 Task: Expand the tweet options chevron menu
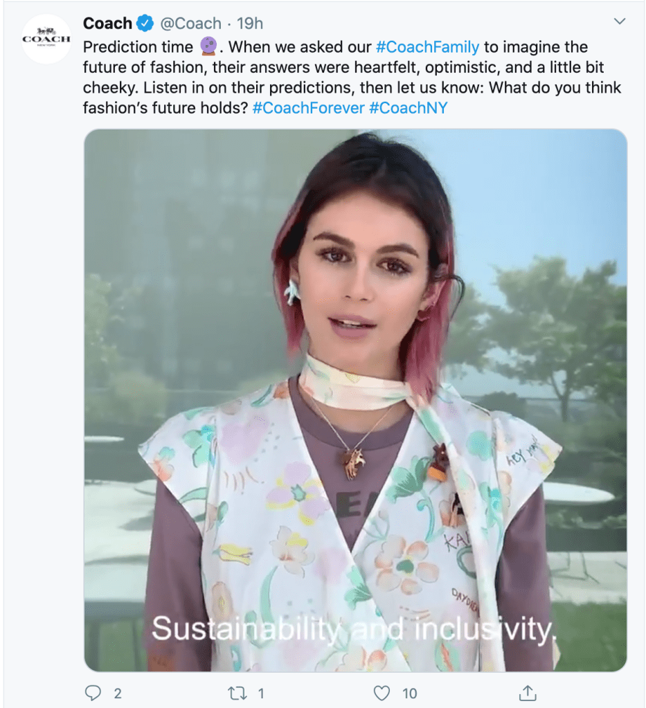(x=620, y=21)
